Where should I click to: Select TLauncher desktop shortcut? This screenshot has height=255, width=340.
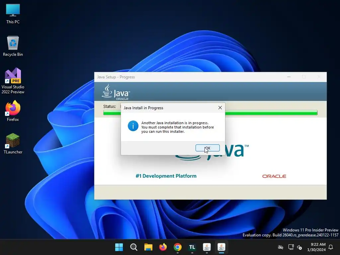coord(13,143)
